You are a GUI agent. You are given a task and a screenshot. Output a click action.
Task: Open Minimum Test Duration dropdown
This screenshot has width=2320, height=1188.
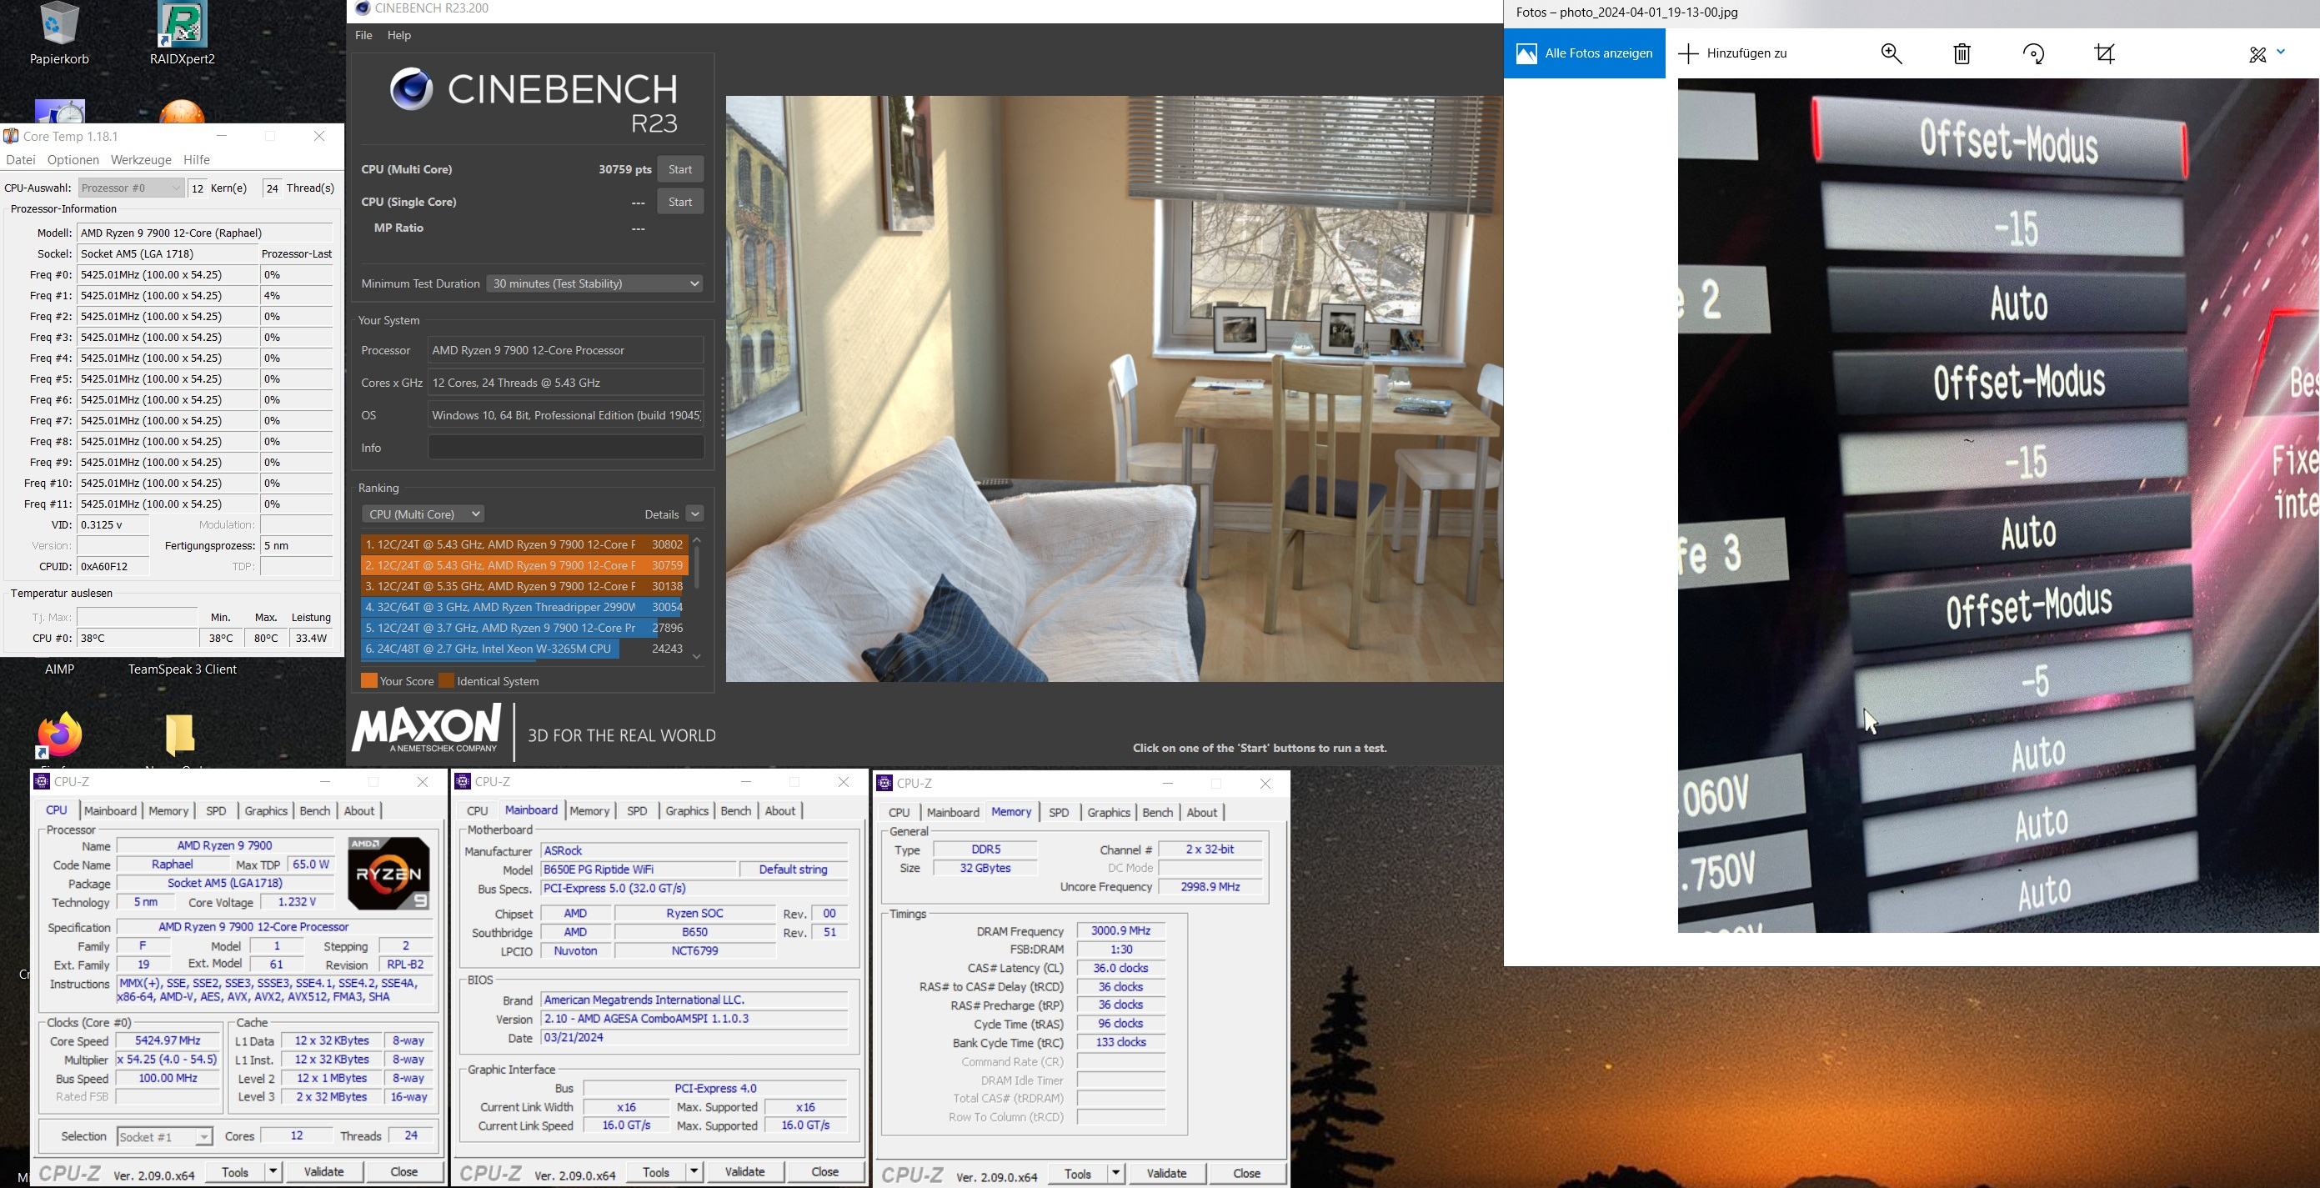[x=594, y=283]
